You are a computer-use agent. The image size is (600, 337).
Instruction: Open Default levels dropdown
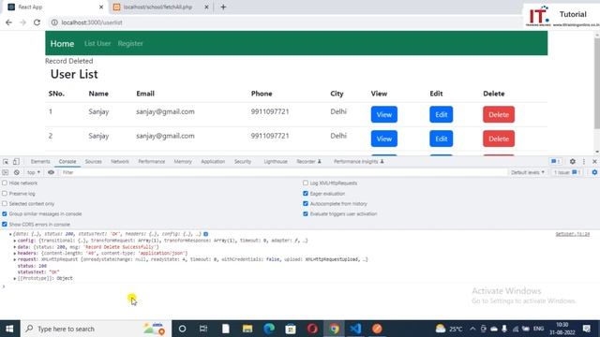point(527,172)
